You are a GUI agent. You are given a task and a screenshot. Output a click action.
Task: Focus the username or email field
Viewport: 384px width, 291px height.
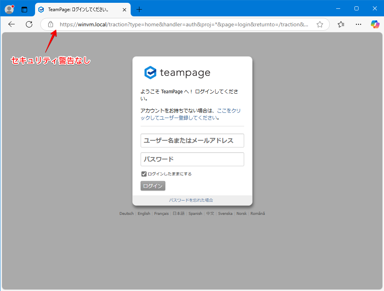click(192, 140)
